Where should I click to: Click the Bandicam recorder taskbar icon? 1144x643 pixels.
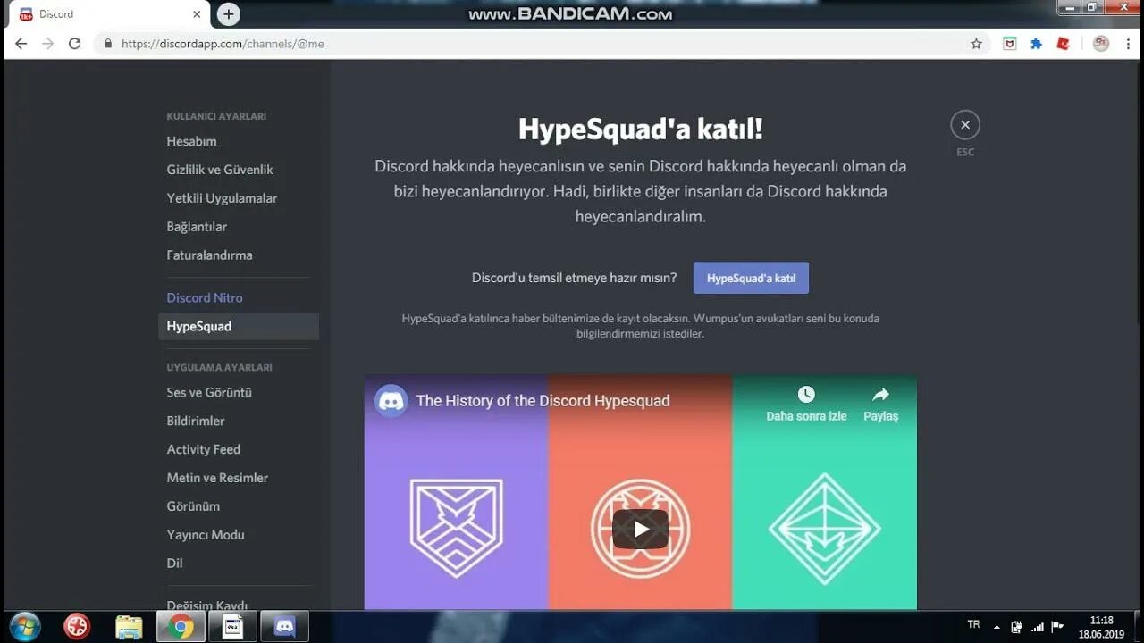[232, 627]
